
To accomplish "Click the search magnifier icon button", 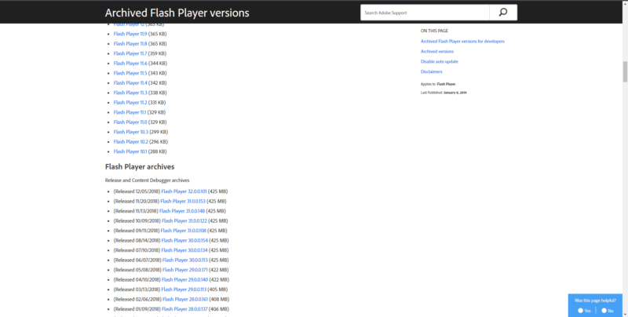I will click(503, 13).
